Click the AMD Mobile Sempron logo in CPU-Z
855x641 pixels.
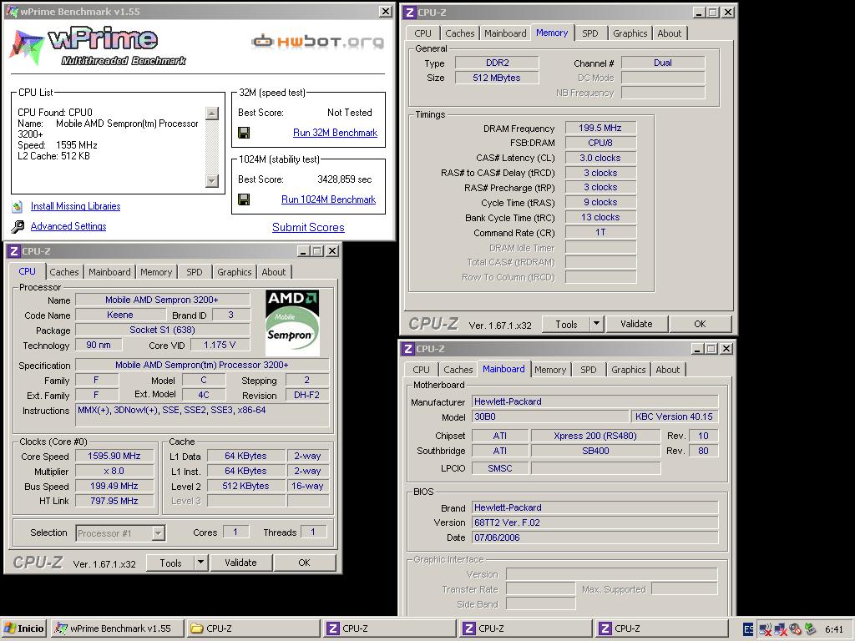click(x=292, y=323)
